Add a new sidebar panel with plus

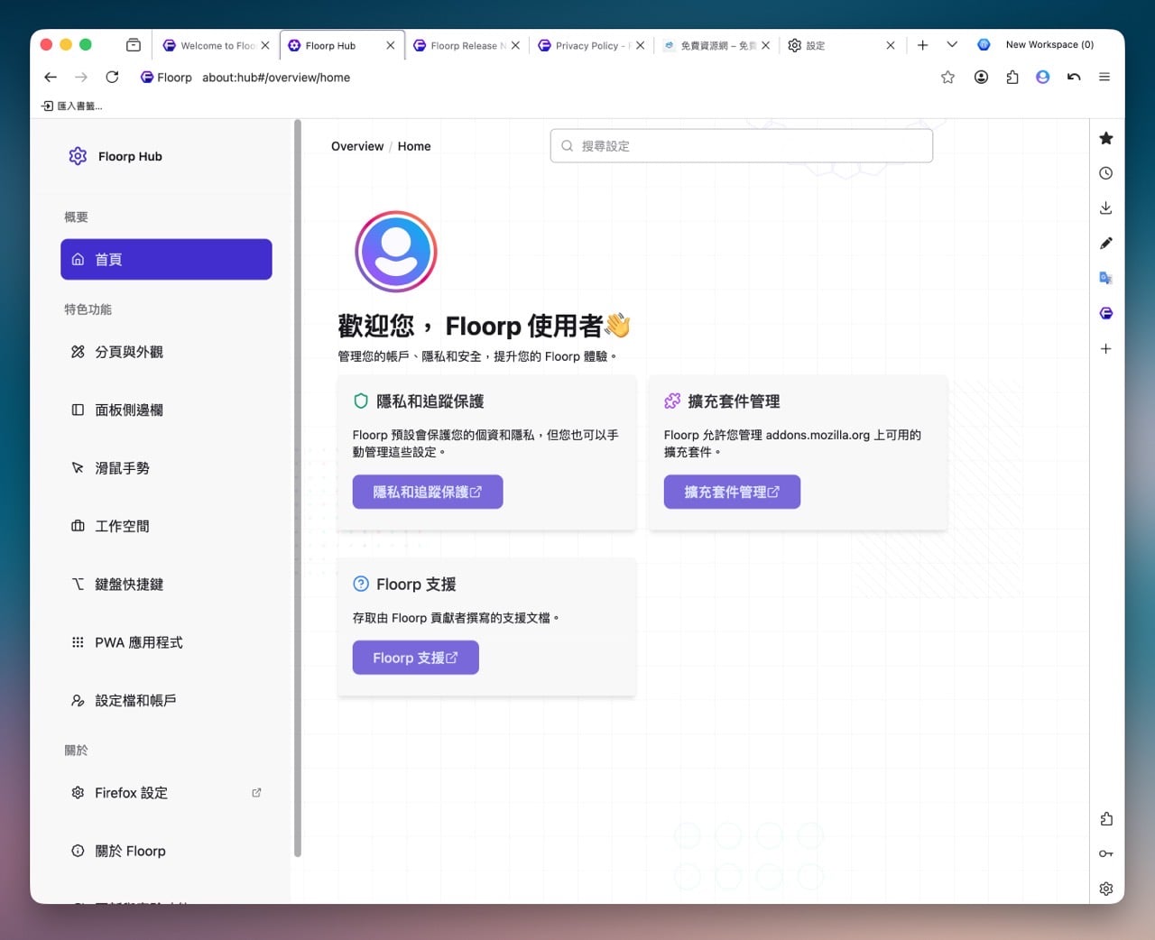click(1105, 348)
